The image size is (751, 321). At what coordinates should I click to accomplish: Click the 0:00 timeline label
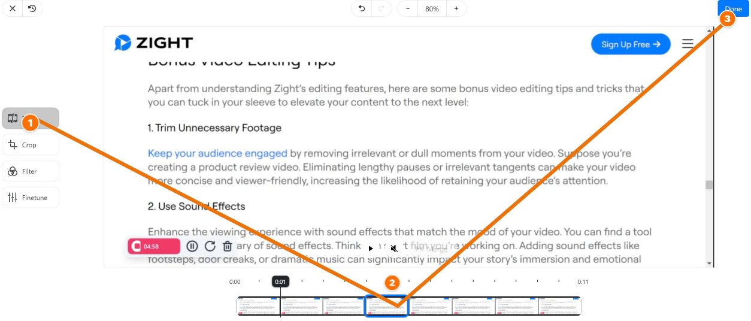tap(235, 281)
